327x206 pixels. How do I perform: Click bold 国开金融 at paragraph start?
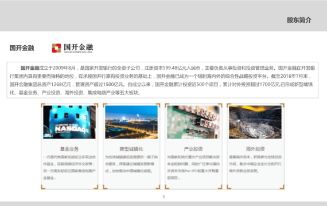pos(30,68)
